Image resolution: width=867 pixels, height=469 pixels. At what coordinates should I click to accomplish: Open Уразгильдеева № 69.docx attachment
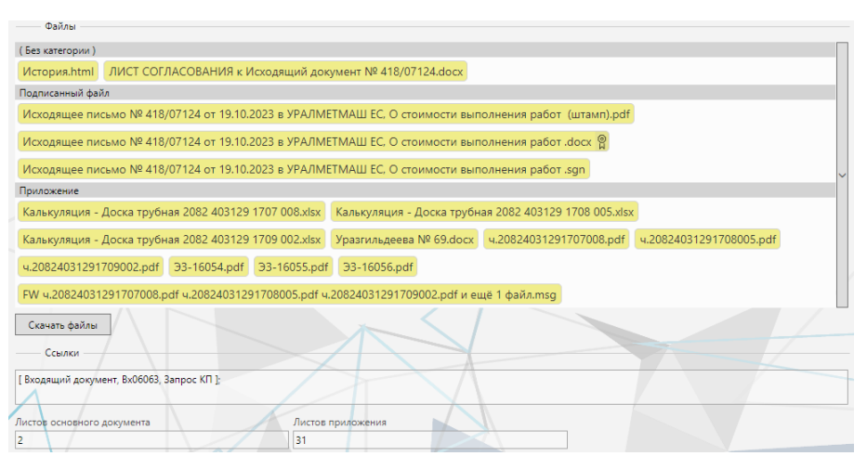point(404,240)
